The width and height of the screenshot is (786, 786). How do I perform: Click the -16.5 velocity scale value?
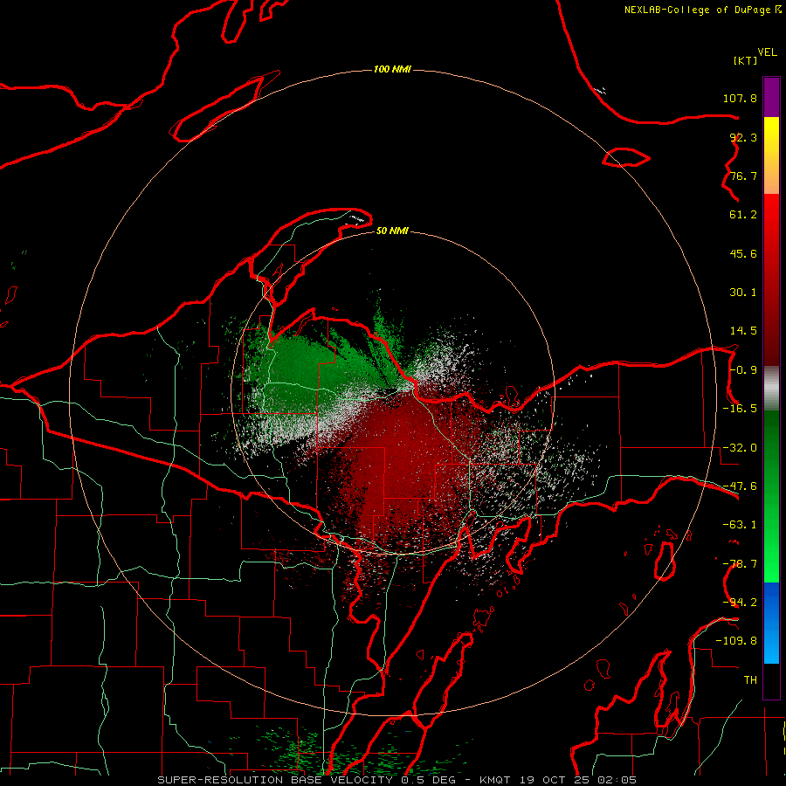click(x=740, y=409)
